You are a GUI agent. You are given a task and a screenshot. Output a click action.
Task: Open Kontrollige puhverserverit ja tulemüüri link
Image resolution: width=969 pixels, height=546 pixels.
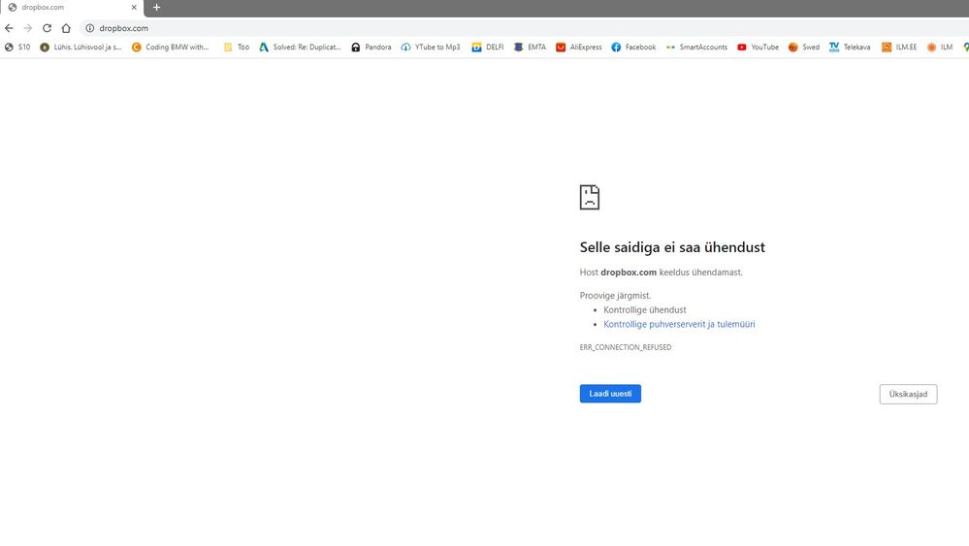(x=679, y=324)
